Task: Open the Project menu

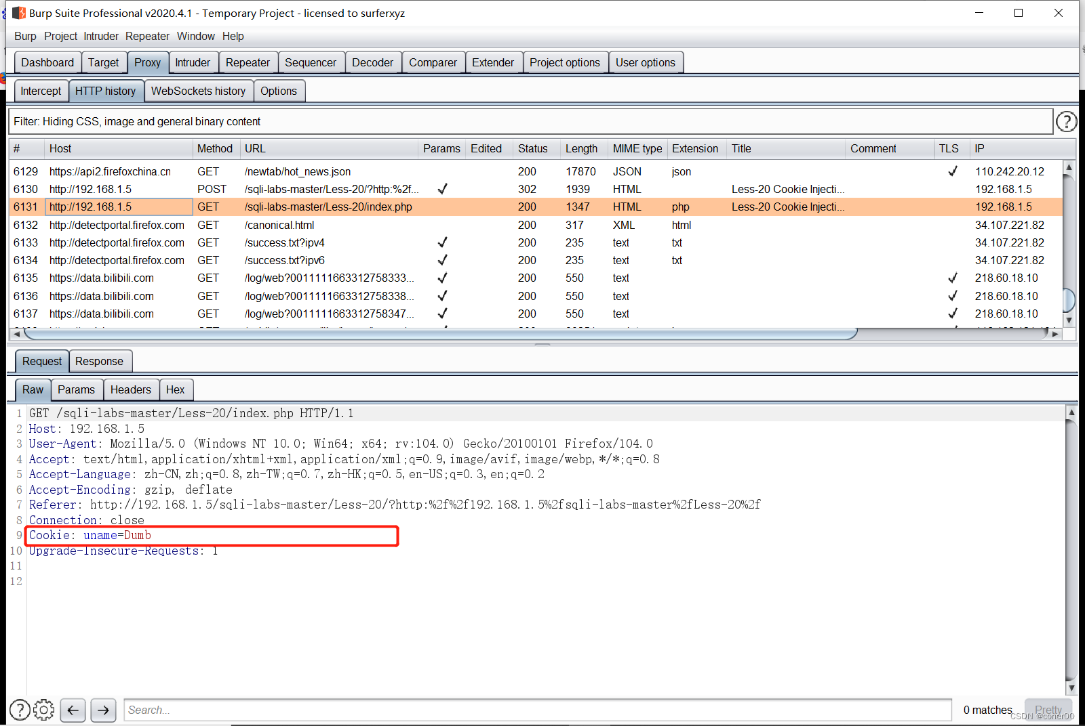Action: pos(60,37)
